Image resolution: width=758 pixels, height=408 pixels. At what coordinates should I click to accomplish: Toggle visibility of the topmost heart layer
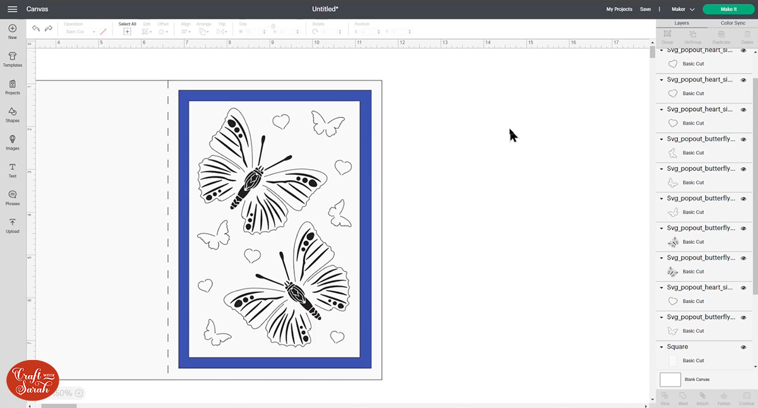743,51
